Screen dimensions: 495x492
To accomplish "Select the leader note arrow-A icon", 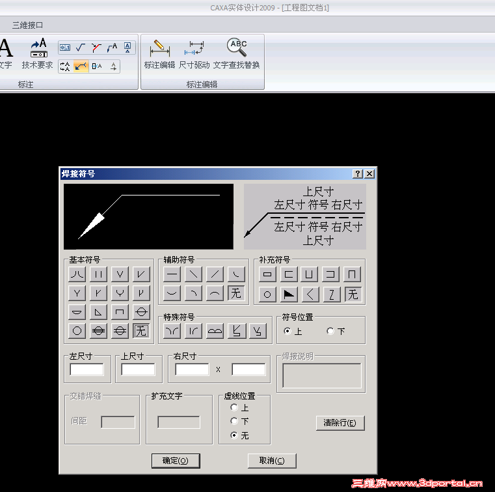I will [x=112, y=48].
